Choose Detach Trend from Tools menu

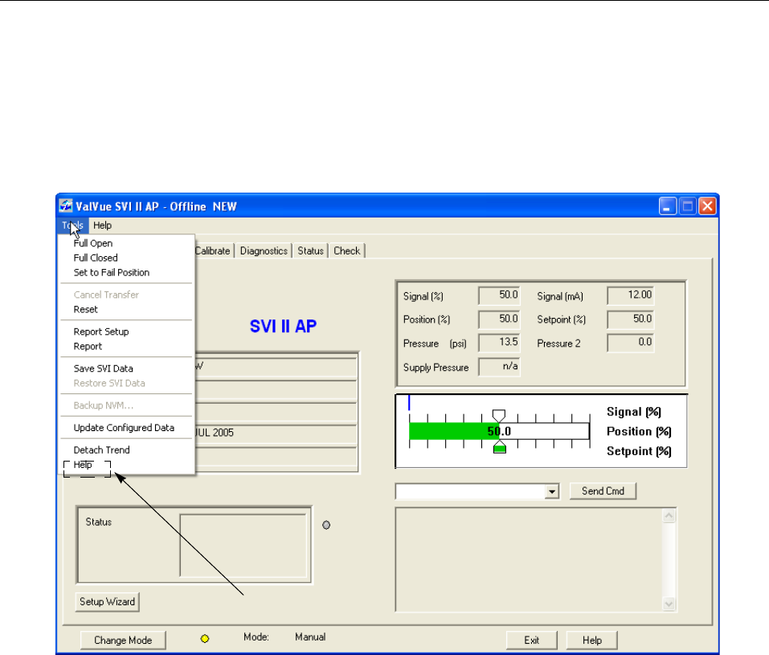pyautogui.click(x=101, y=450)
